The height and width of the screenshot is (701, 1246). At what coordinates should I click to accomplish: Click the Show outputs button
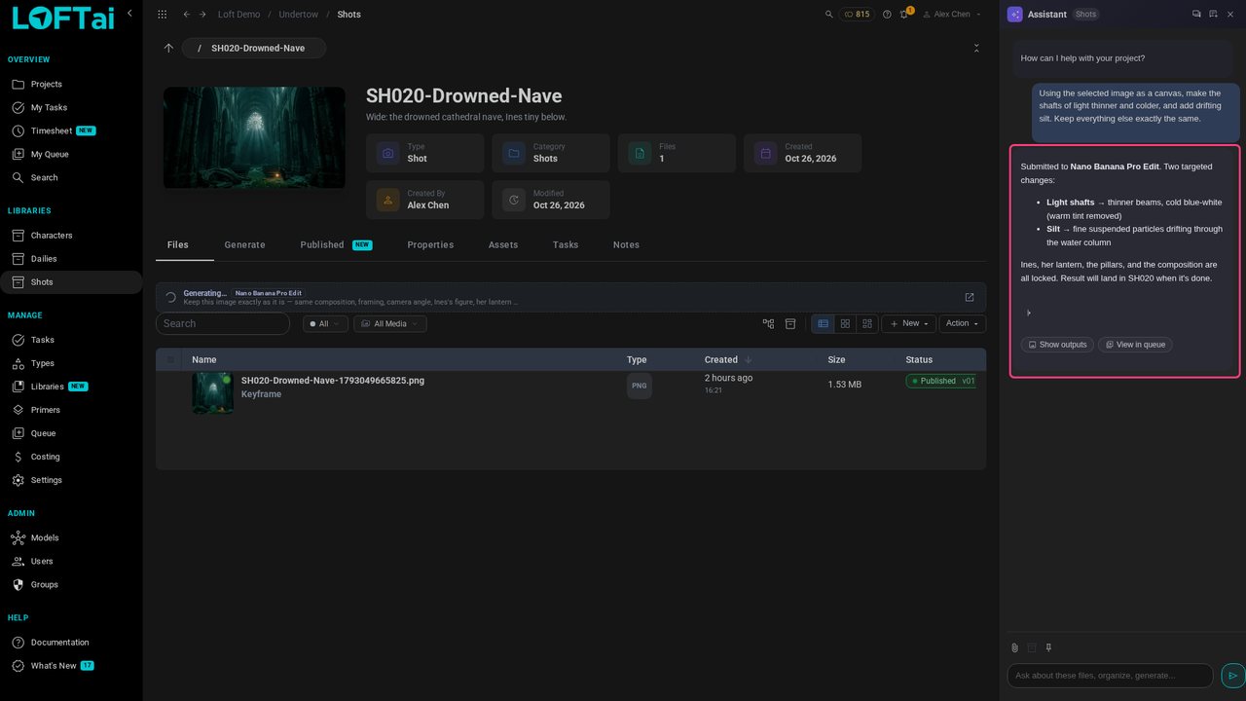[x=1057, y=345]
